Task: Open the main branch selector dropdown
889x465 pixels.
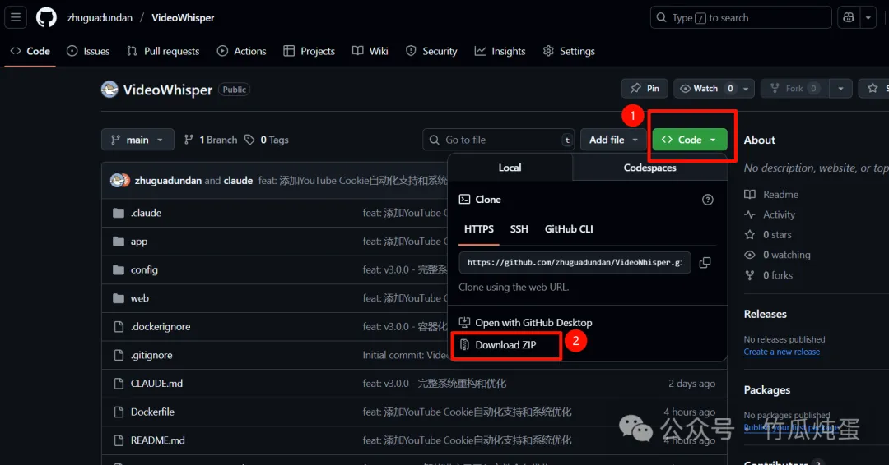Action: tap(137, 140)
